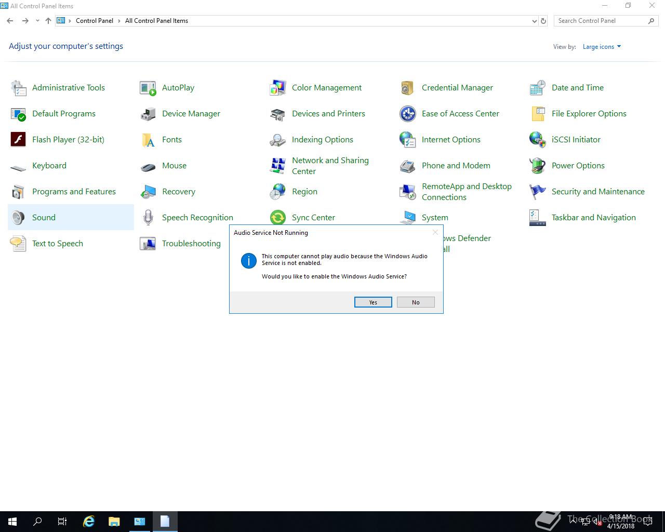Open the Date and Time icon
665x532 pixels.
point(538,88)
